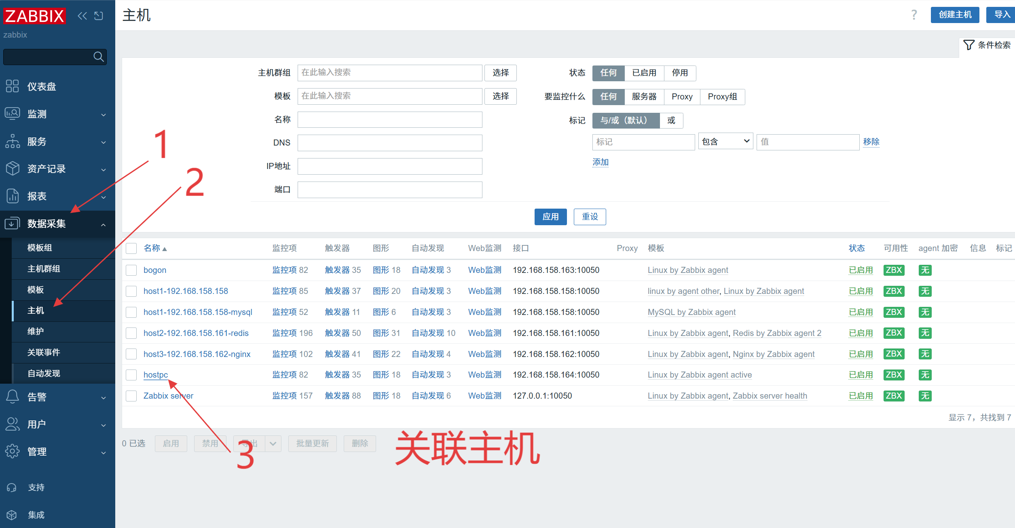Viewport: 1015px width, 528px height.
Task: Click the 用户 users icon
Action: coord(13,424)
